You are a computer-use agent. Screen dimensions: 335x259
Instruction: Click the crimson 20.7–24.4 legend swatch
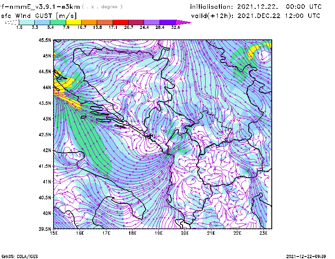coord(136,22)
